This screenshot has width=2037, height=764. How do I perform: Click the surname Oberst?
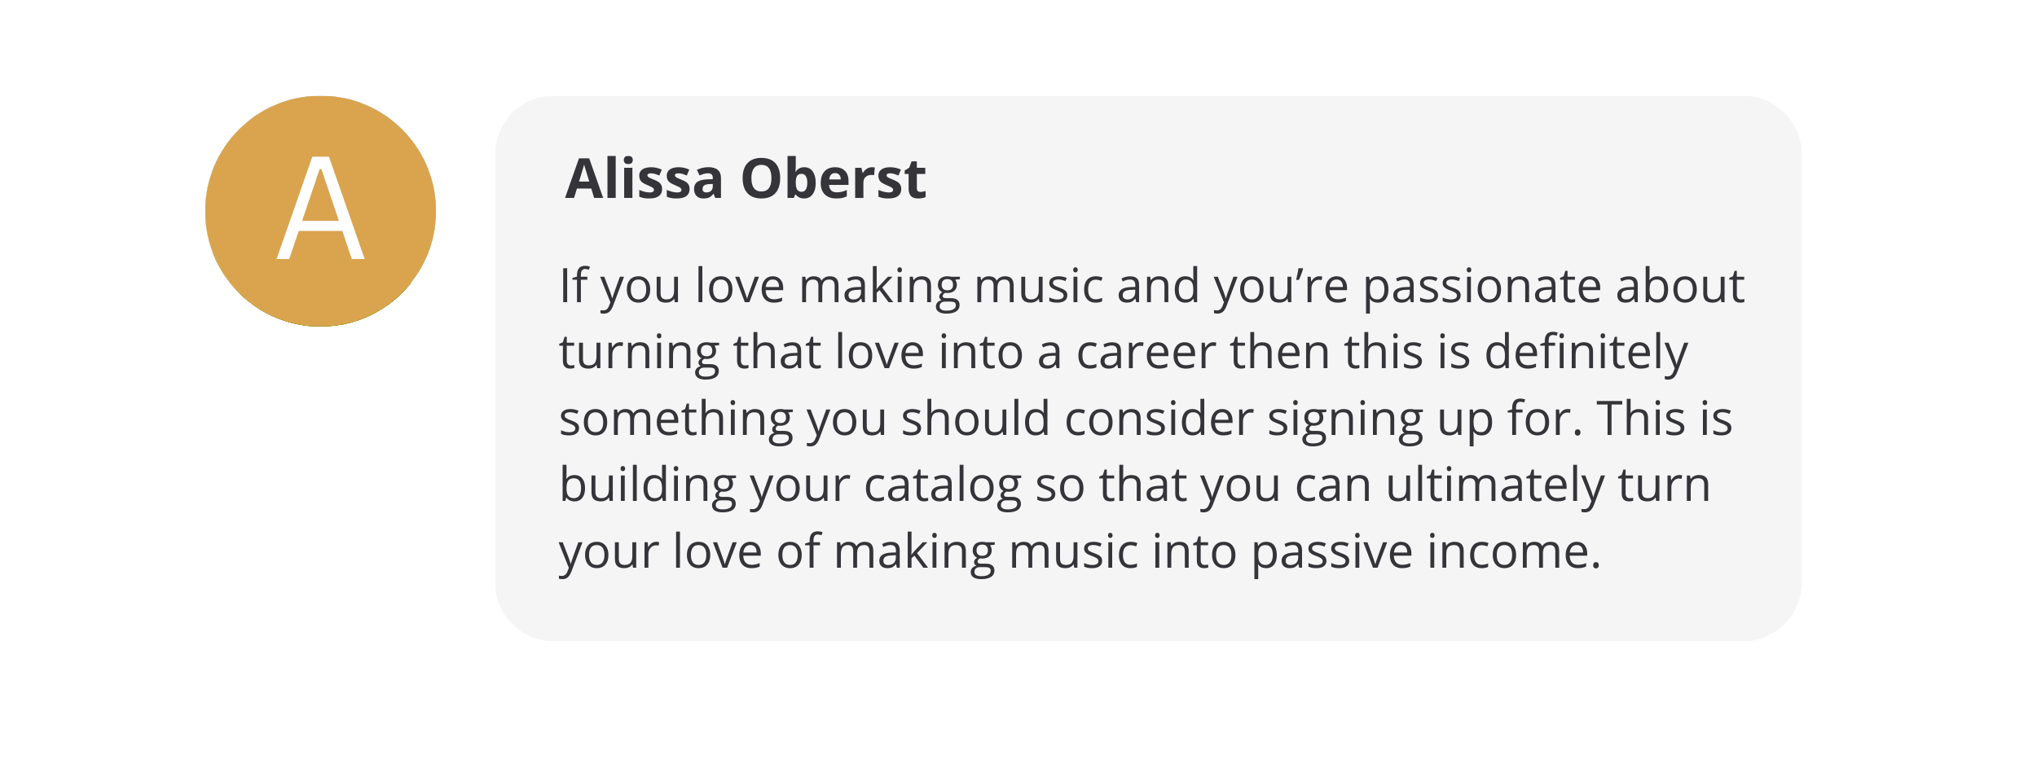click(833, 179)
